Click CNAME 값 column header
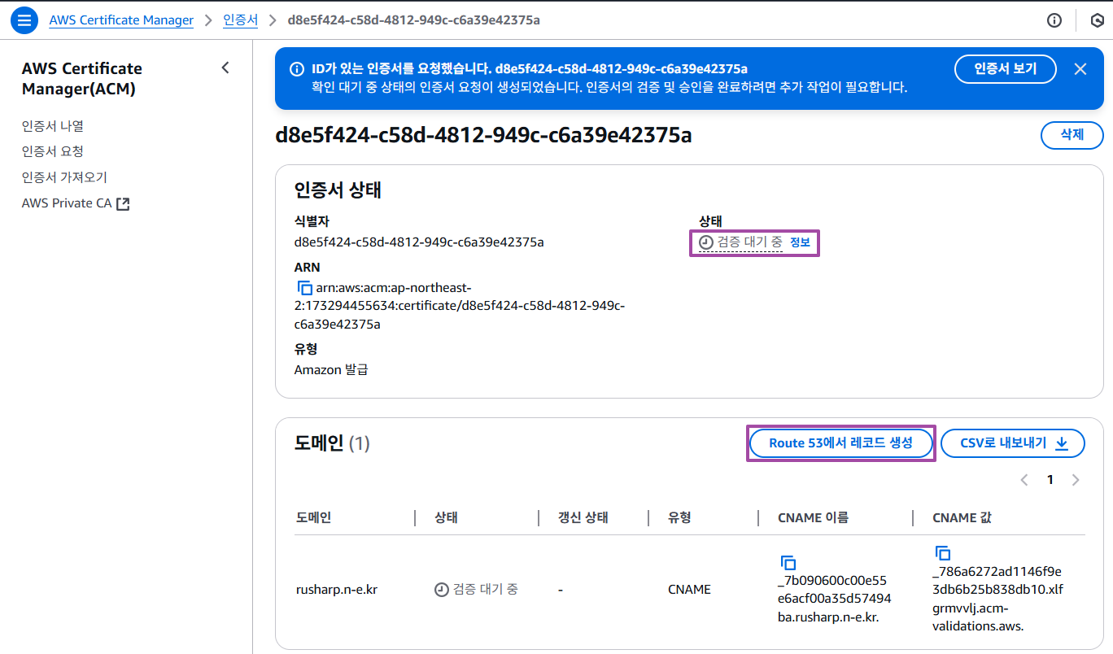The height and width of the screenshot is (654, 1113). pos(962,518)
